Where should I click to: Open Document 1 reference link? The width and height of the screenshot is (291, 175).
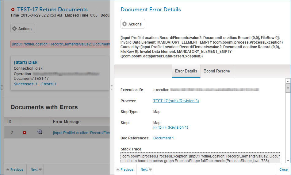pyautogui.click(x=163, y=138)
